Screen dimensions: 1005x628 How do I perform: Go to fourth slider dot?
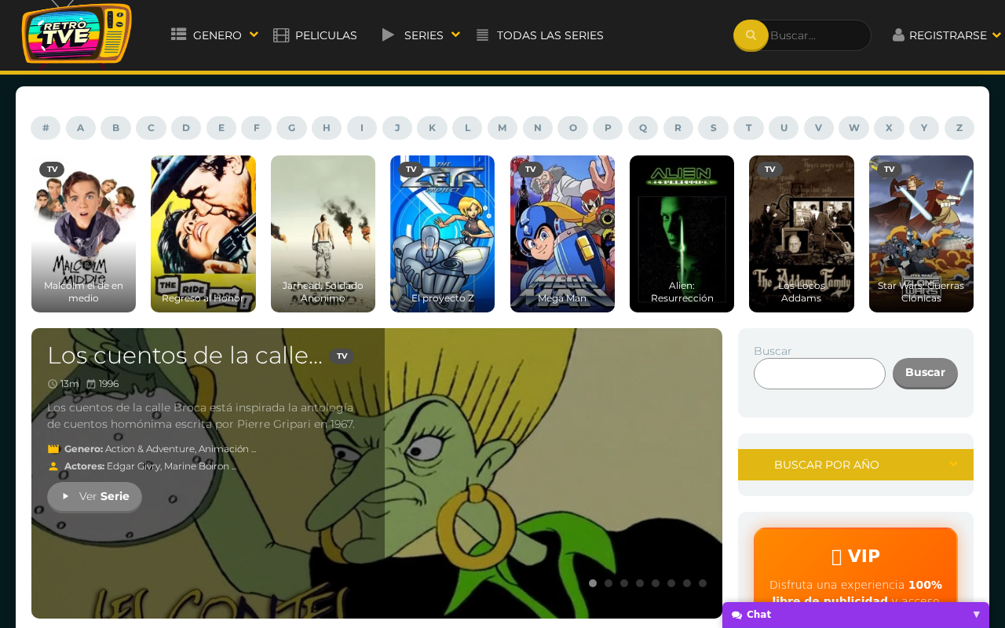click(x=640, y=583)
